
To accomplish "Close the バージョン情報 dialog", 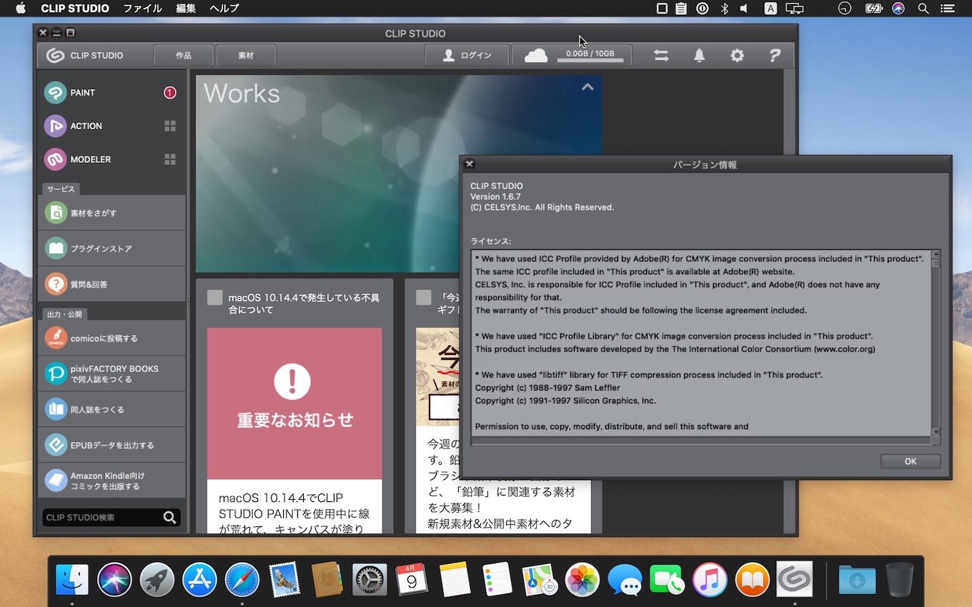I will [x=469, y=164].
